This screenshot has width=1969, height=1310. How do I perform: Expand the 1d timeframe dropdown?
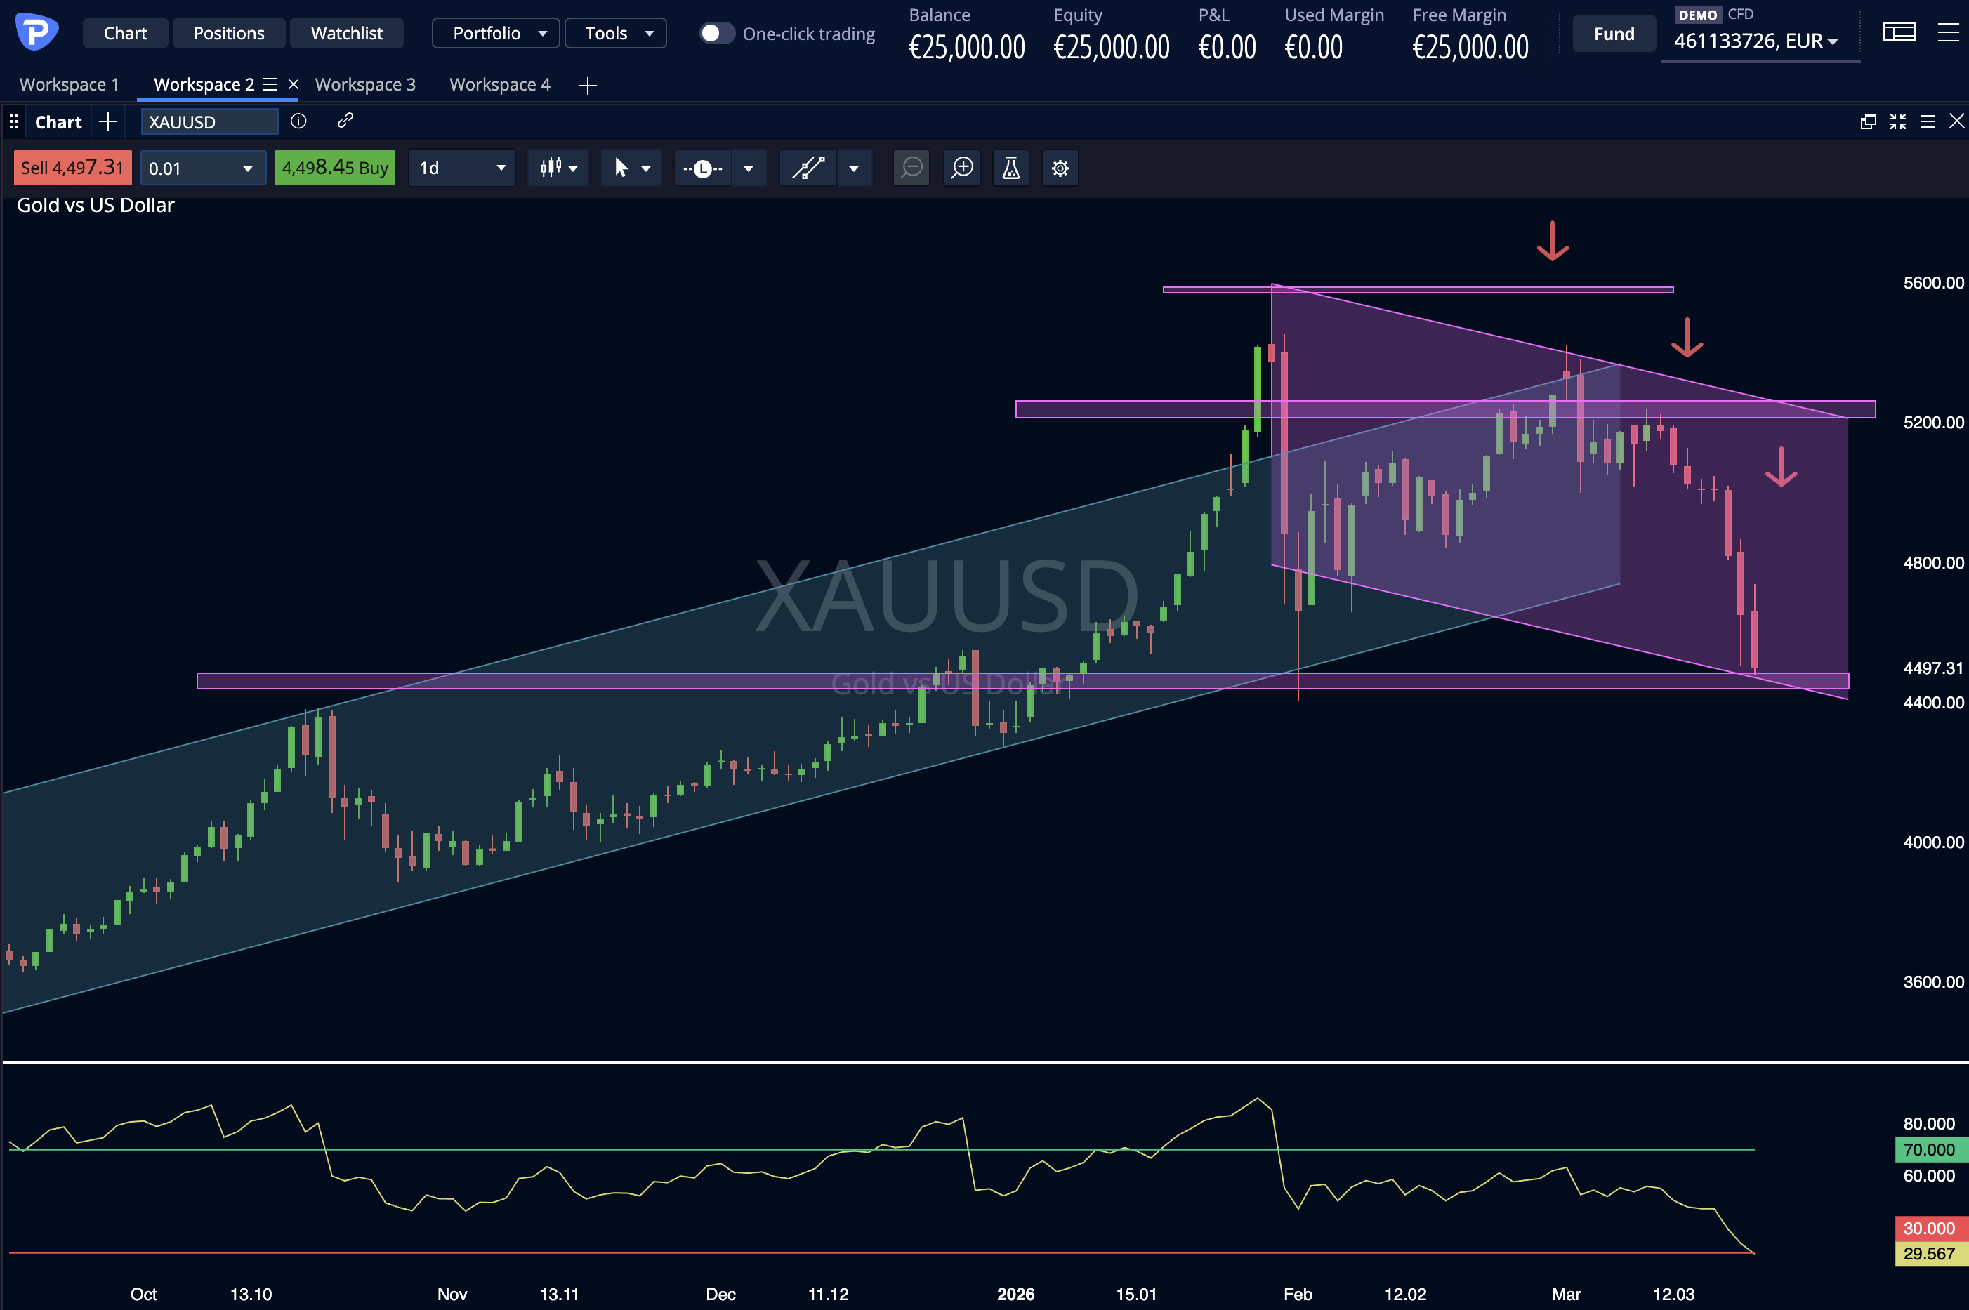[x=462, y=168]
